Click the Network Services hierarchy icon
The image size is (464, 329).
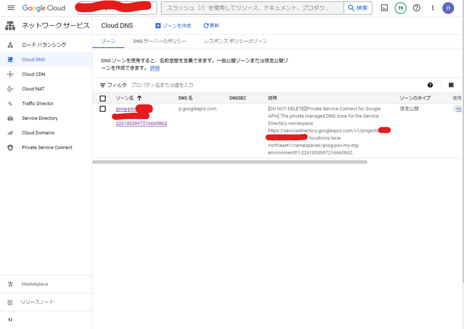tap(10, 26)
